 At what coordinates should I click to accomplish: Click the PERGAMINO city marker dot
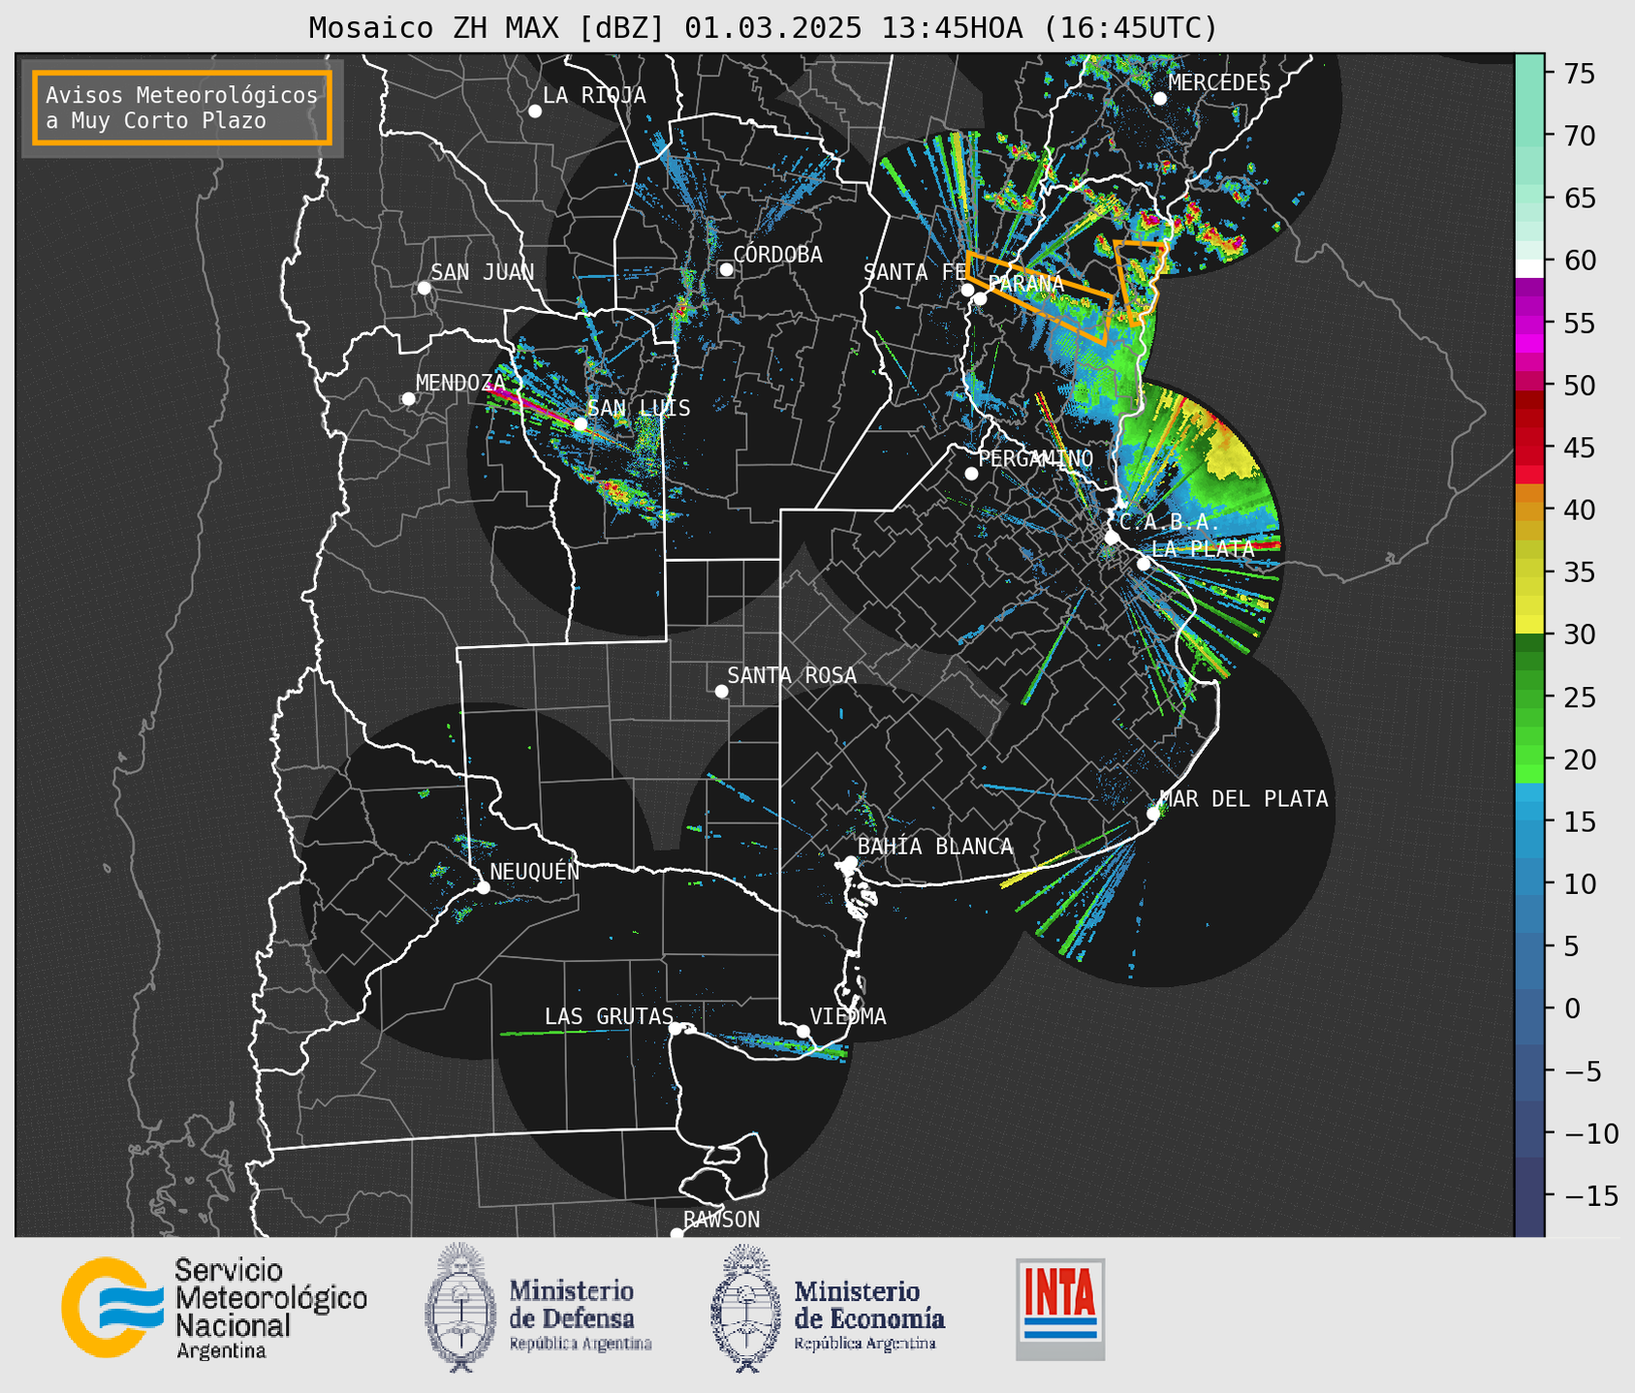click(971, 474)
